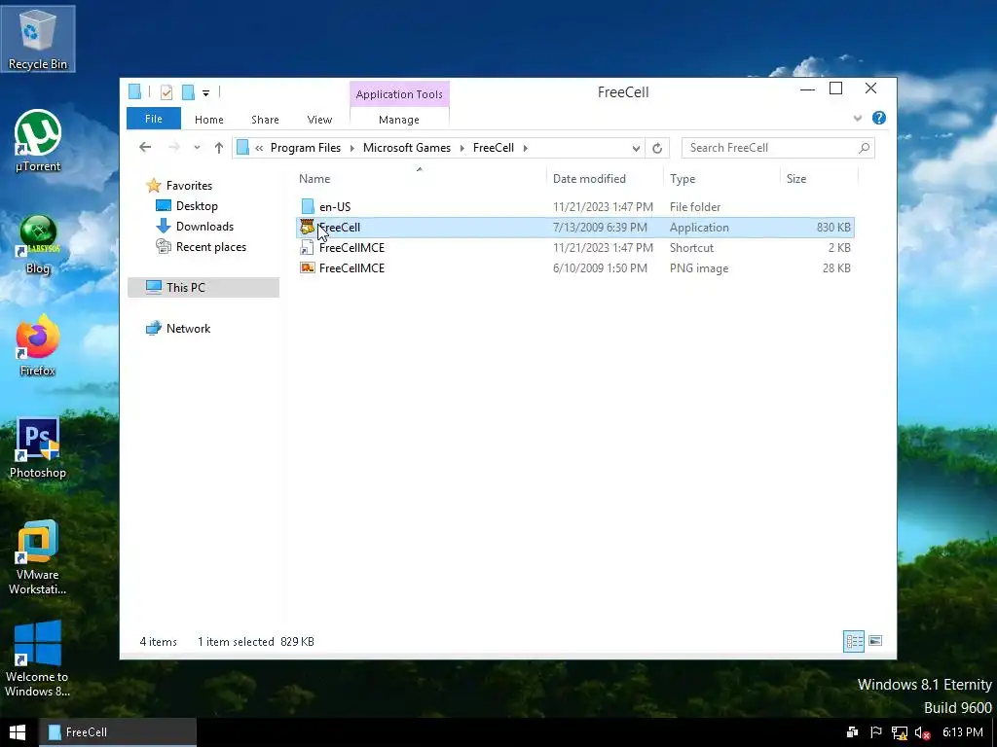The image size is (997, 747).
Task: Click the FreeCell taskbar button
Action: [x=118, y=732]
